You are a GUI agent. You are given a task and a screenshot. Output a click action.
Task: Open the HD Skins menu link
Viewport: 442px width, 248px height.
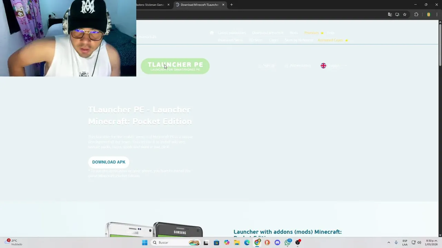click(x=256, y=40)
